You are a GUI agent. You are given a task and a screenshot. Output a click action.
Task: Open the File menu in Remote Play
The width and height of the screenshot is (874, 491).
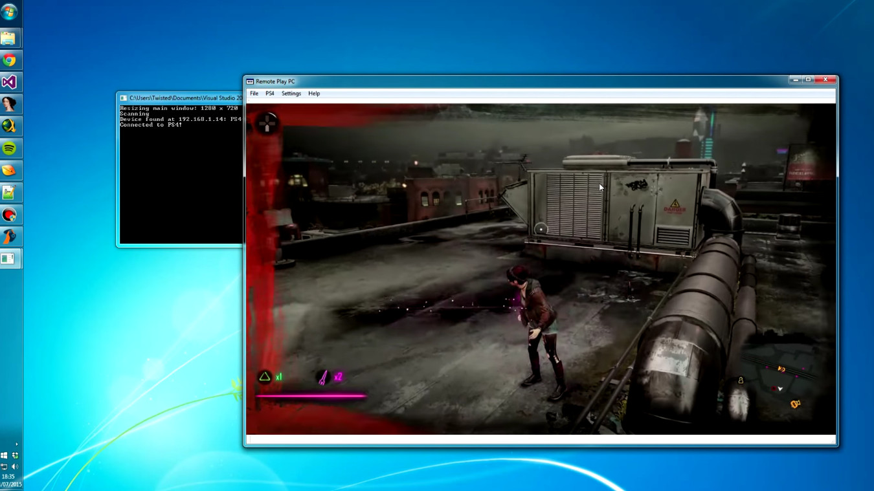(254, 94)
